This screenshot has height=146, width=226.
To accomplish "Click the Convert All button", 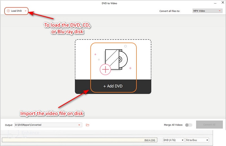I will (x=209, y=125).
